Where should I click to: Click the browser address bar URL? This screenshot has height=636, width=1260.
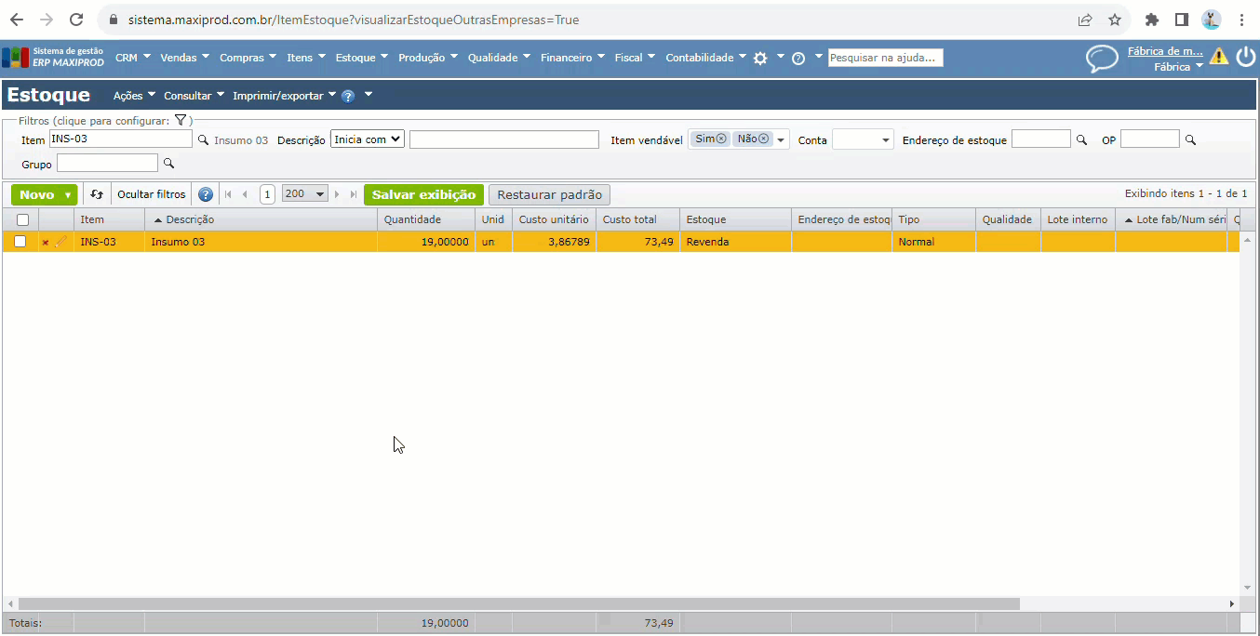pos(354,20)
